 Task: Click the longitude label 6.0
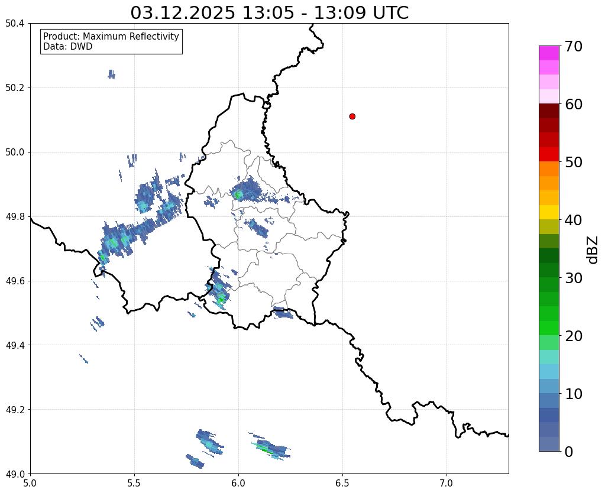[238, 484]
